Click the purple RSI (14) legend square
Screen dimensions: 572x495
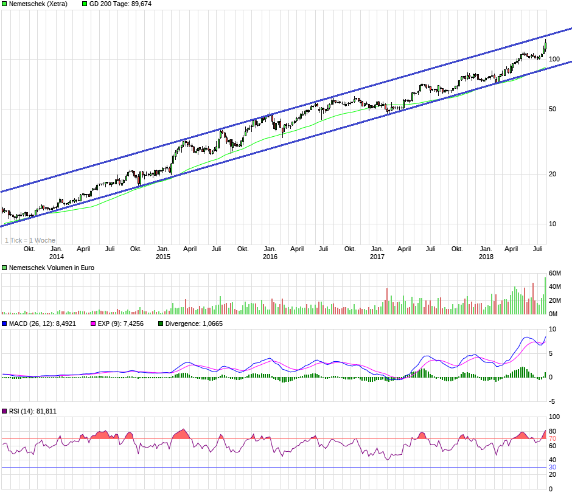[4, 411]
